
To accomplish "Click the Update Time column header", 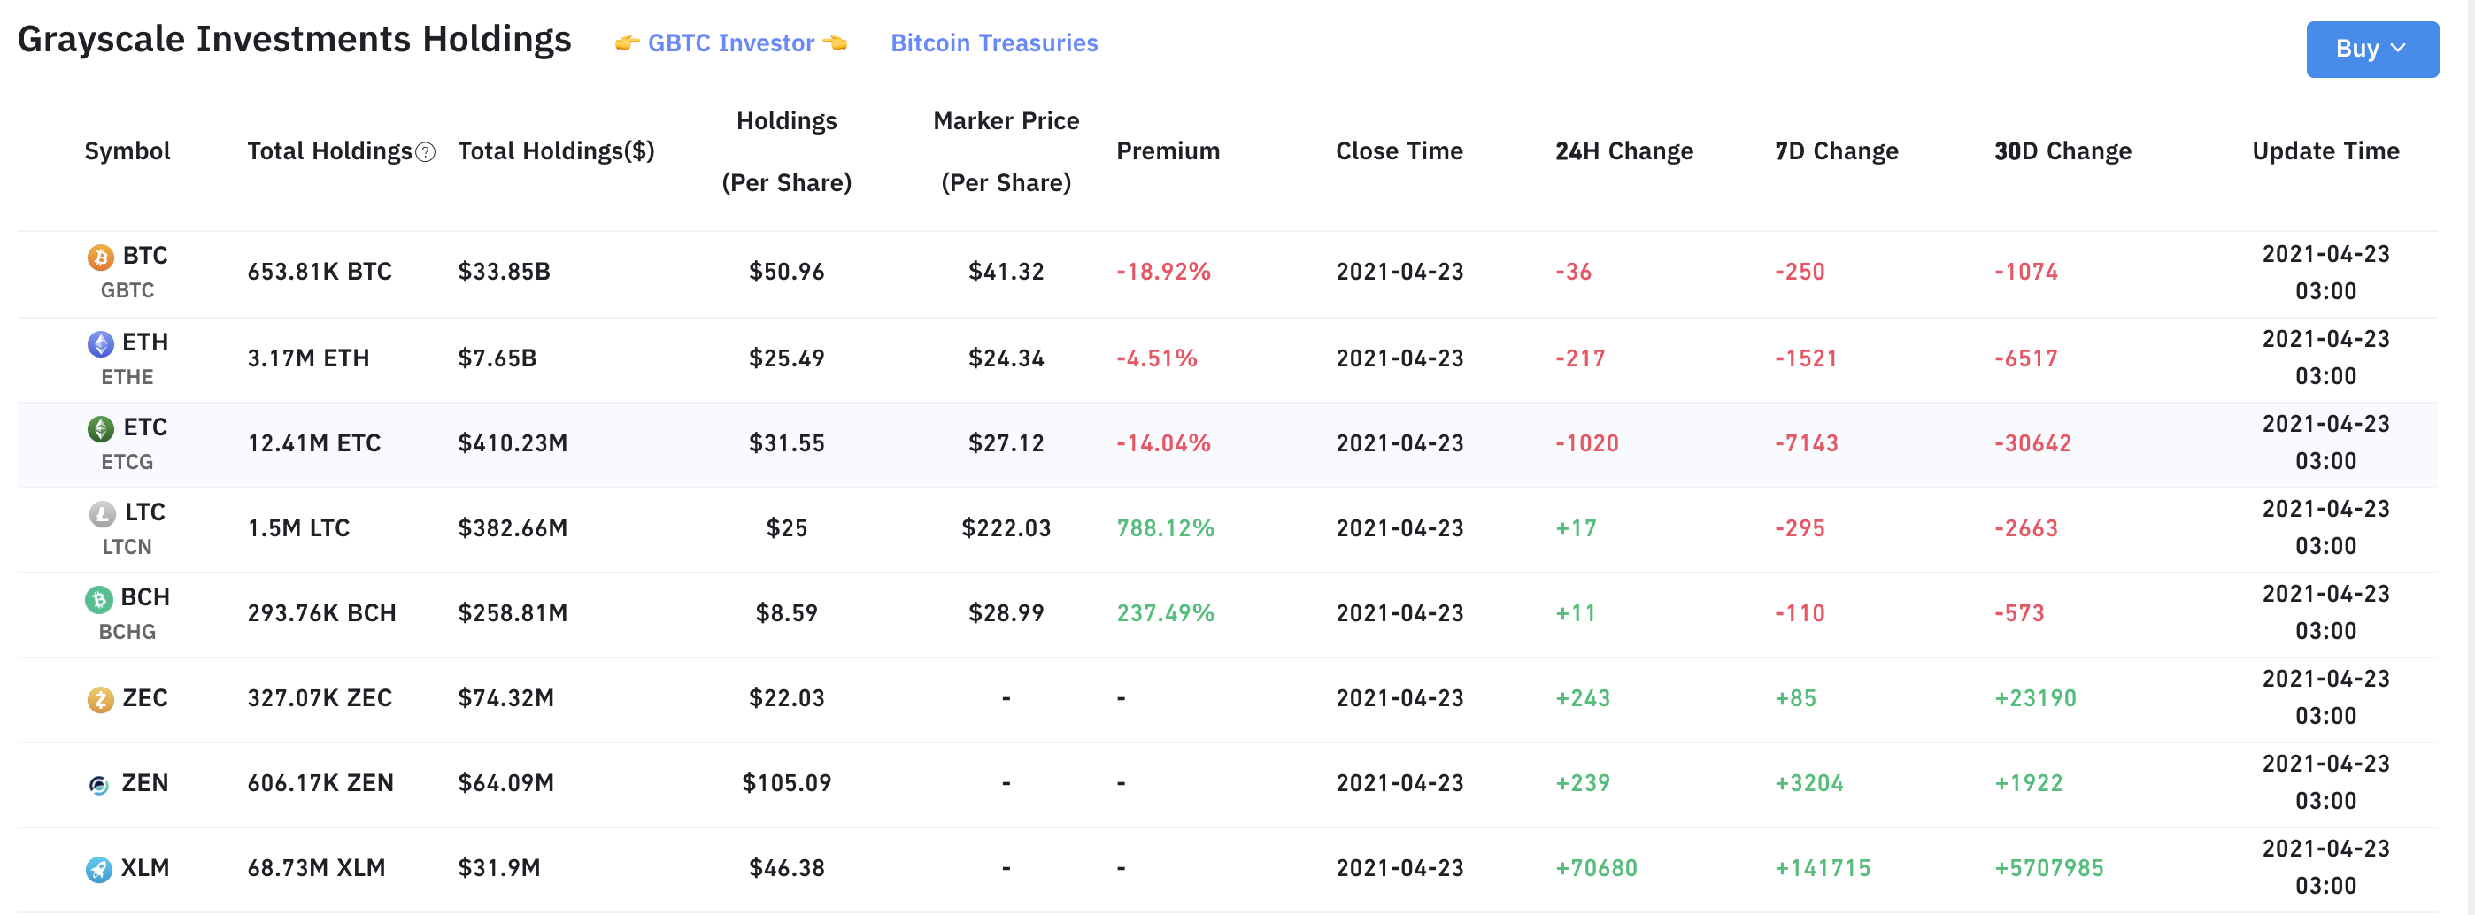I will click(x=2326, y=150).
